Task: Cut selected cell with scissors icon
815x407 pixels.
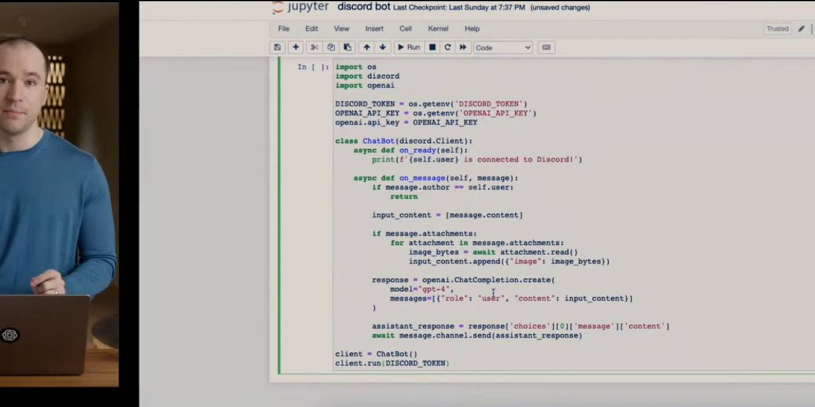Action: point(314,47)
